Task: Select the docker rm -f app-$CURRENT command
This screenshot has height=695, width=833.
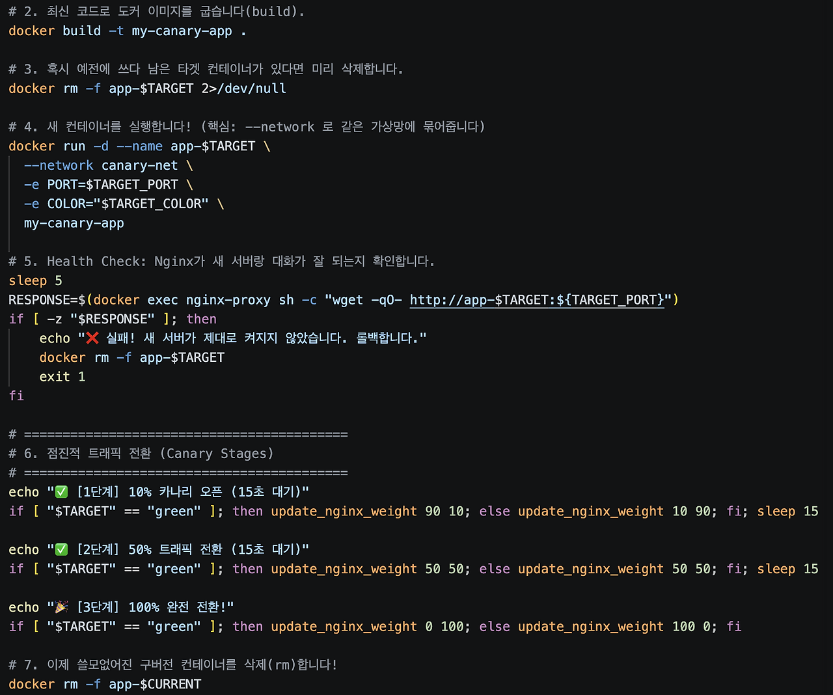Action: (104, 684)
